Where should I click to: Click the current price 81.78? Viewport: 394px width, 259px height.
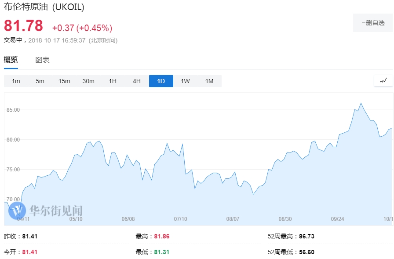point(24,26)
